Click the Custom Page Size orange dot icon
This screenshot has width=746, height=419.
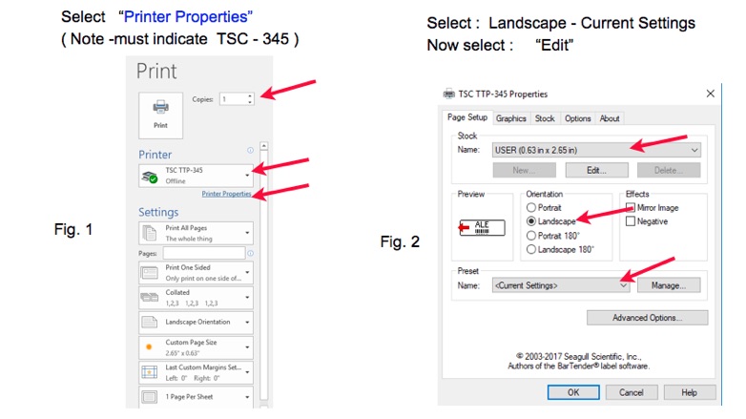(x=149, y=347)
